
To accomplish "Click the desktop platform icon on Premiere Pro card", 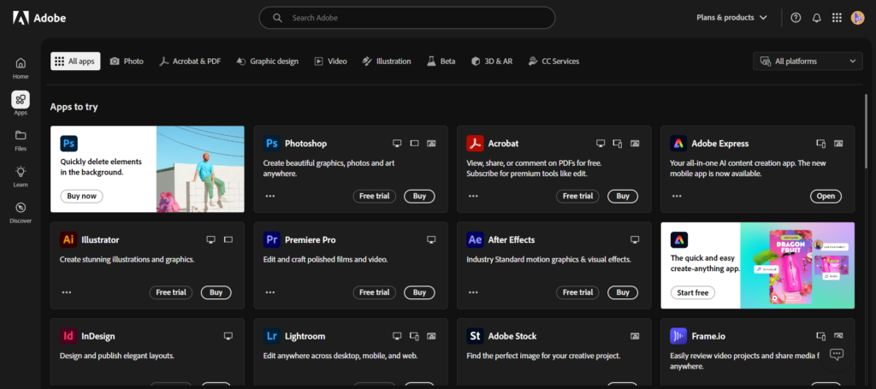I will [x=431, y=240].
